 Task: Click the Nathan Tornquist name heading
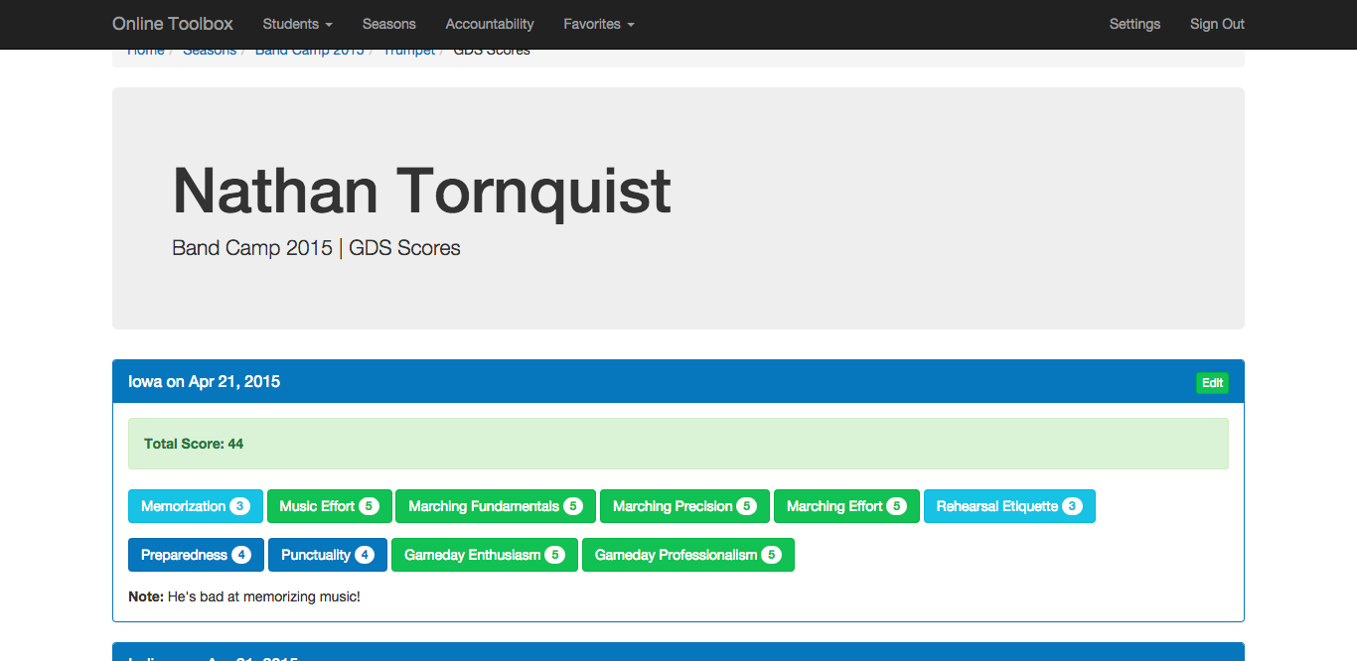(x=421, y=190)
